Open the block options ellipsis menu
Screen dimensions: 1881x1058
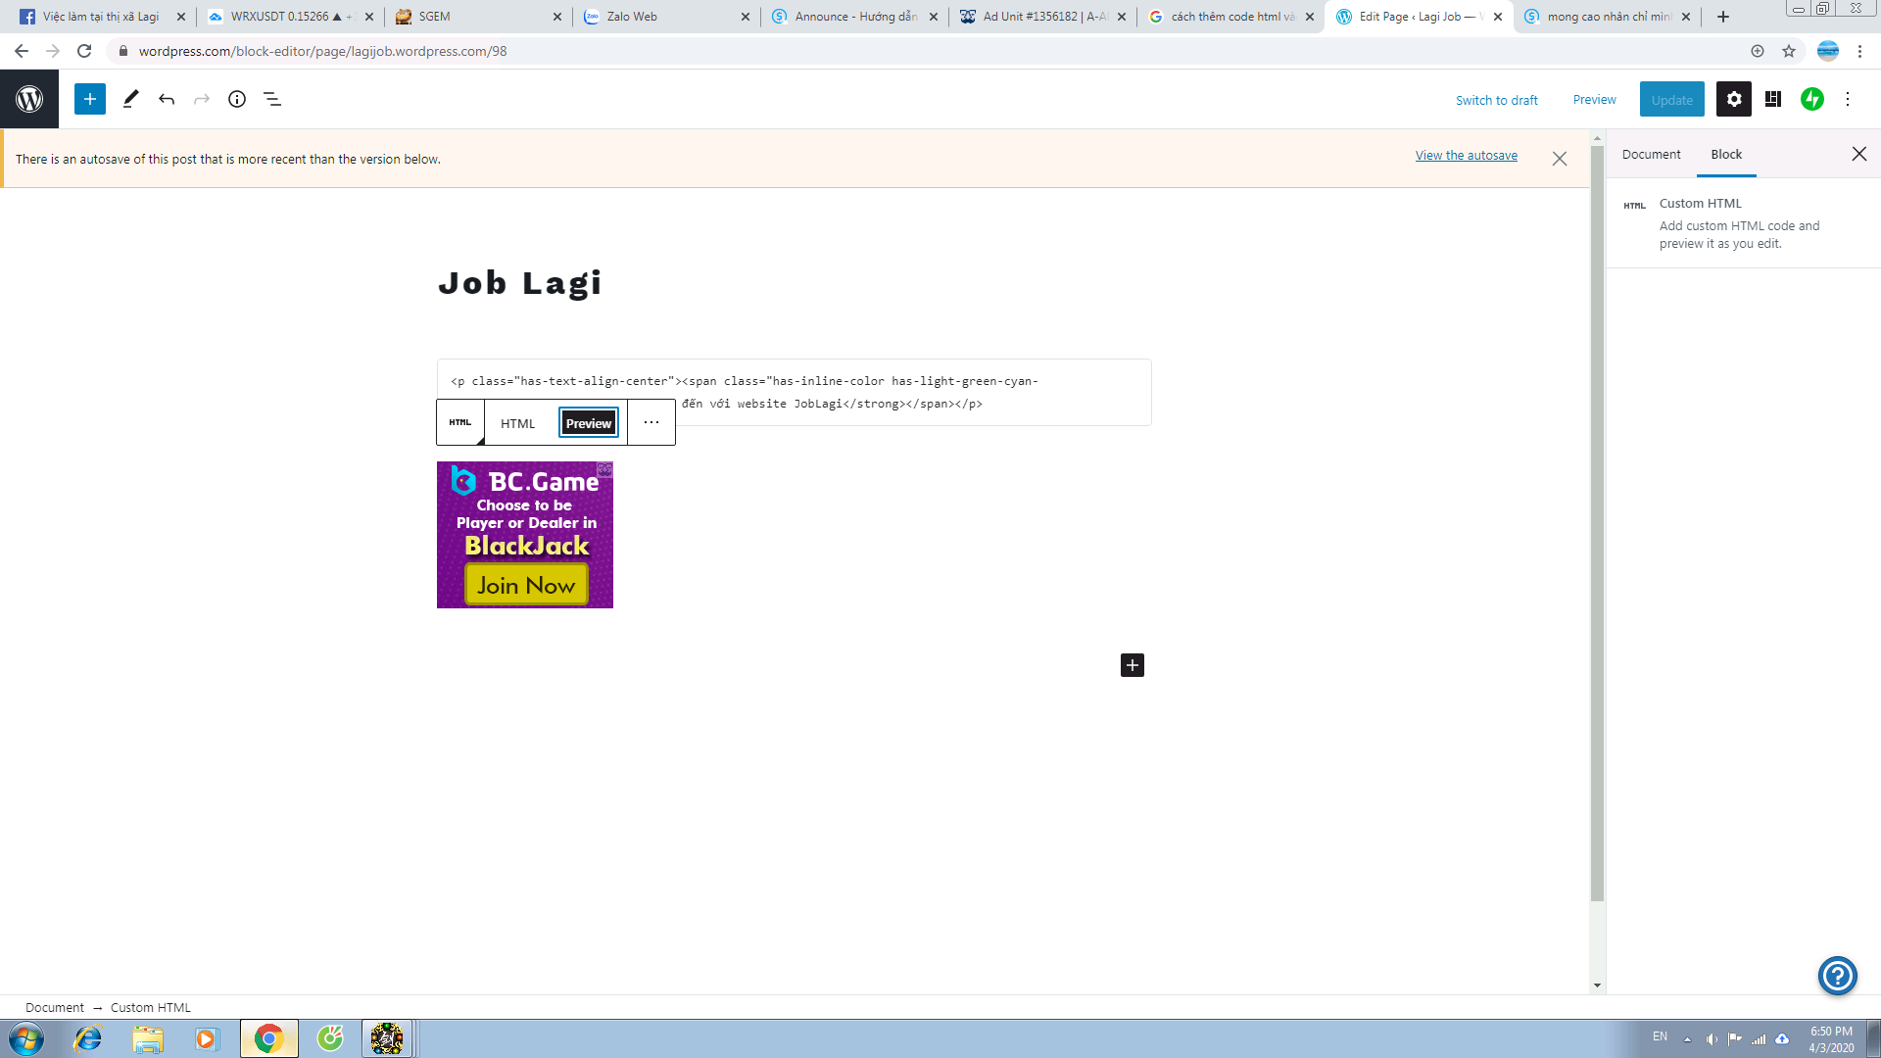coord(651,422)
